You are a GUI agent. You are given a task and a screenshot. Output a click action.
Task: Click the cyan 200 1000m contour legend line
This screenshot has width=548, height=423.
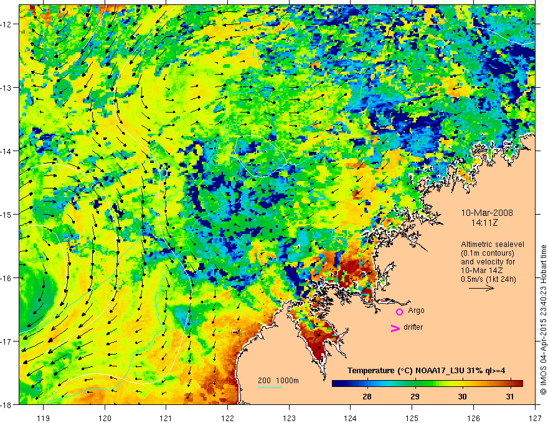point(270,387)
